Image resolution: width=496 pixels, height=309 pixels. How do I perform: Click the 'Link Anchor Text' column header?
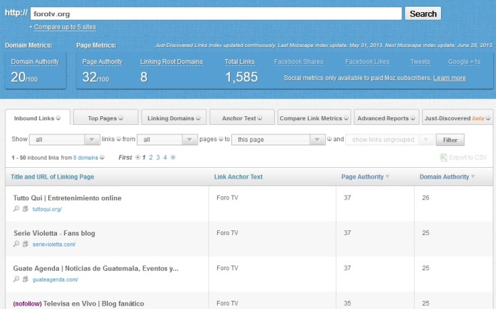[238, 177]
